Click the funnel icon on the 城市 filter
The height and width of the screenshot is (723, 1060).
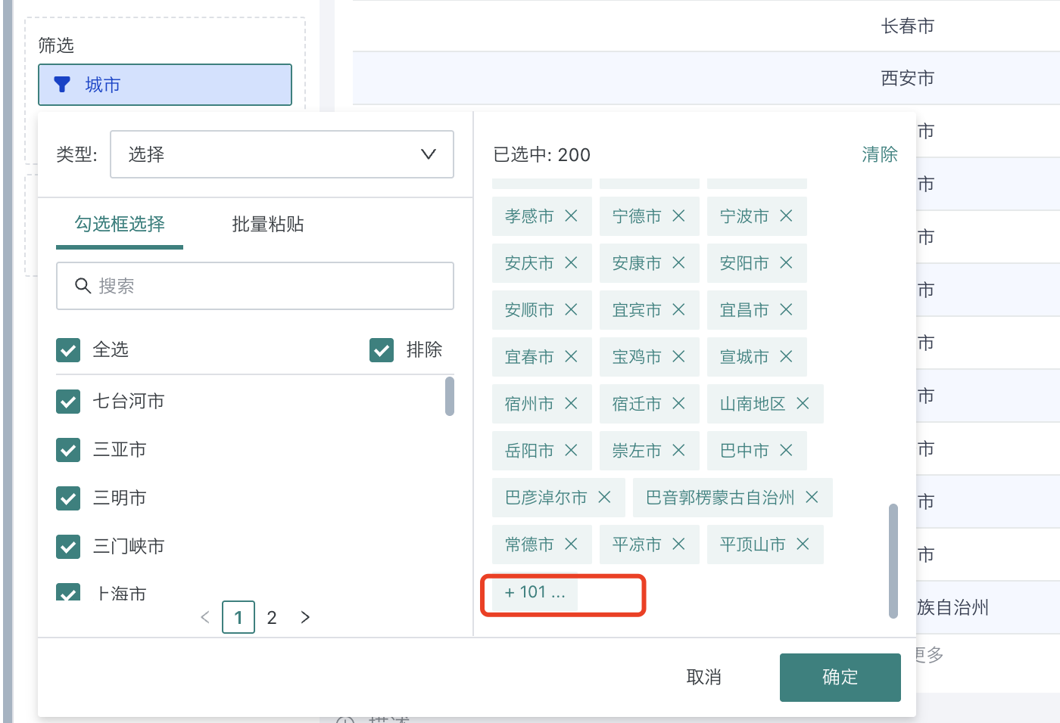coord(64,85)
